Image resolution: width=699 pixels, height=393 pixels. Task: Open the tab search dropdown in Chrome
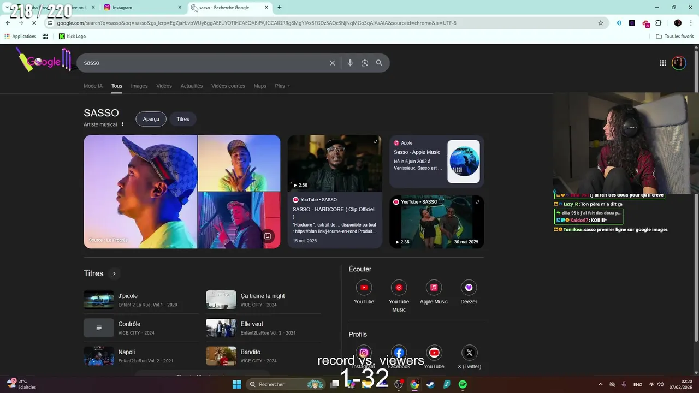point(7,8)
